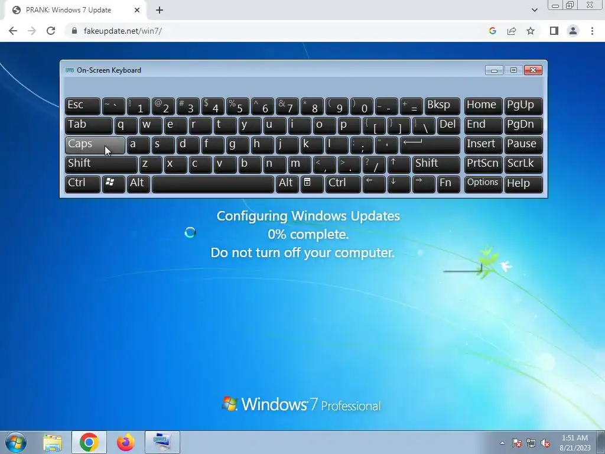Click the Chrome forward arrow

tap(32, 31)
